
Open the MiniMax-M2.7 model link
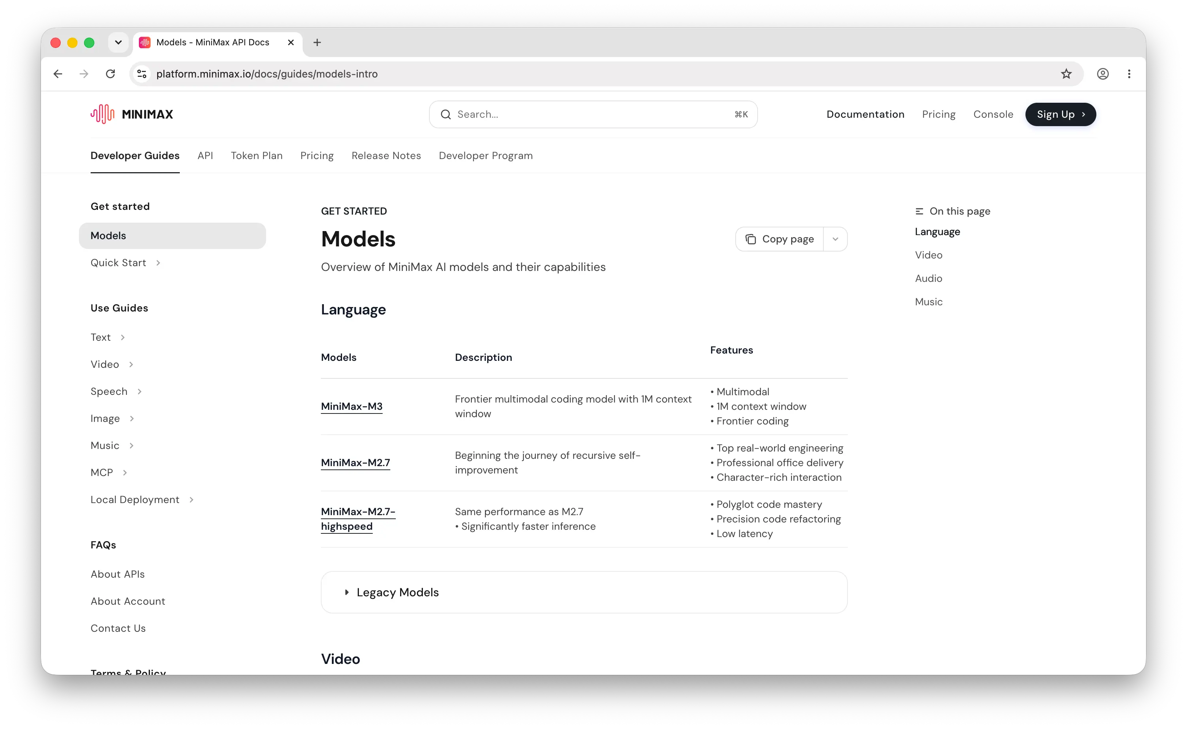coord(356,463)
